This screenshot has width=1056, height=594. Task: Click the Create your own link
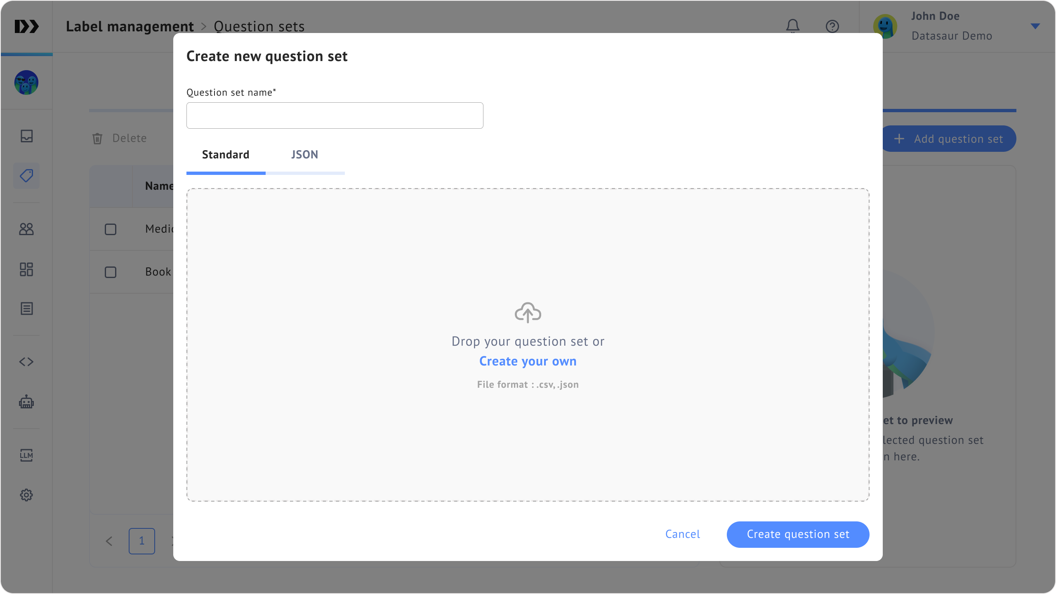[x=528, y=361]
